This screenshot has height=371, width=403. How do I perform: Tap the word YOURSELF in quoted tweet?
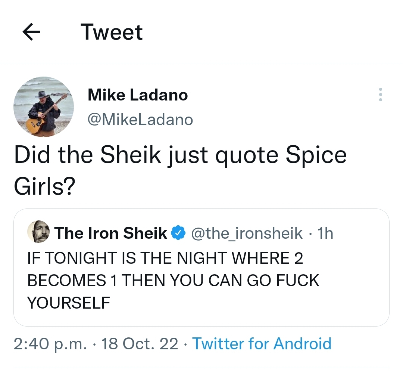[69, 302]
